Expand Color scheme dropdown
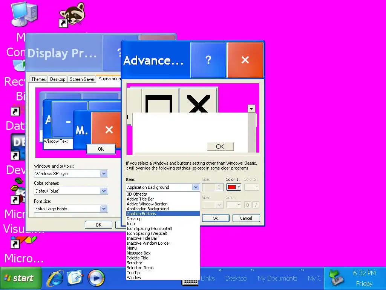 point(104,191)
